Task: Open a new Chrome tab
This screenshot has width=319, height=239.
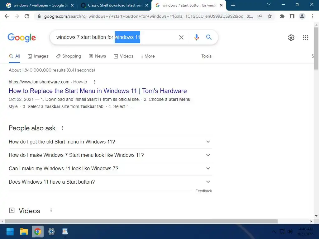Action: (x=233, y=5)
